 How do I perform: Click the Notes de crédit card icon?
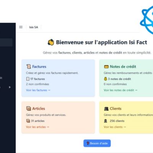106,67
